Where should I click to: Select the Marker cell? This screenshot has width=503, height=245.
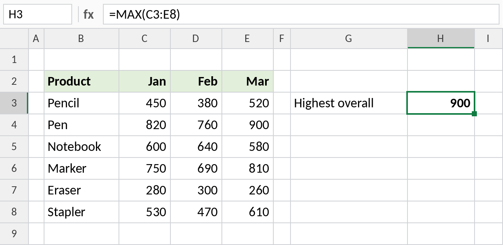81,168
